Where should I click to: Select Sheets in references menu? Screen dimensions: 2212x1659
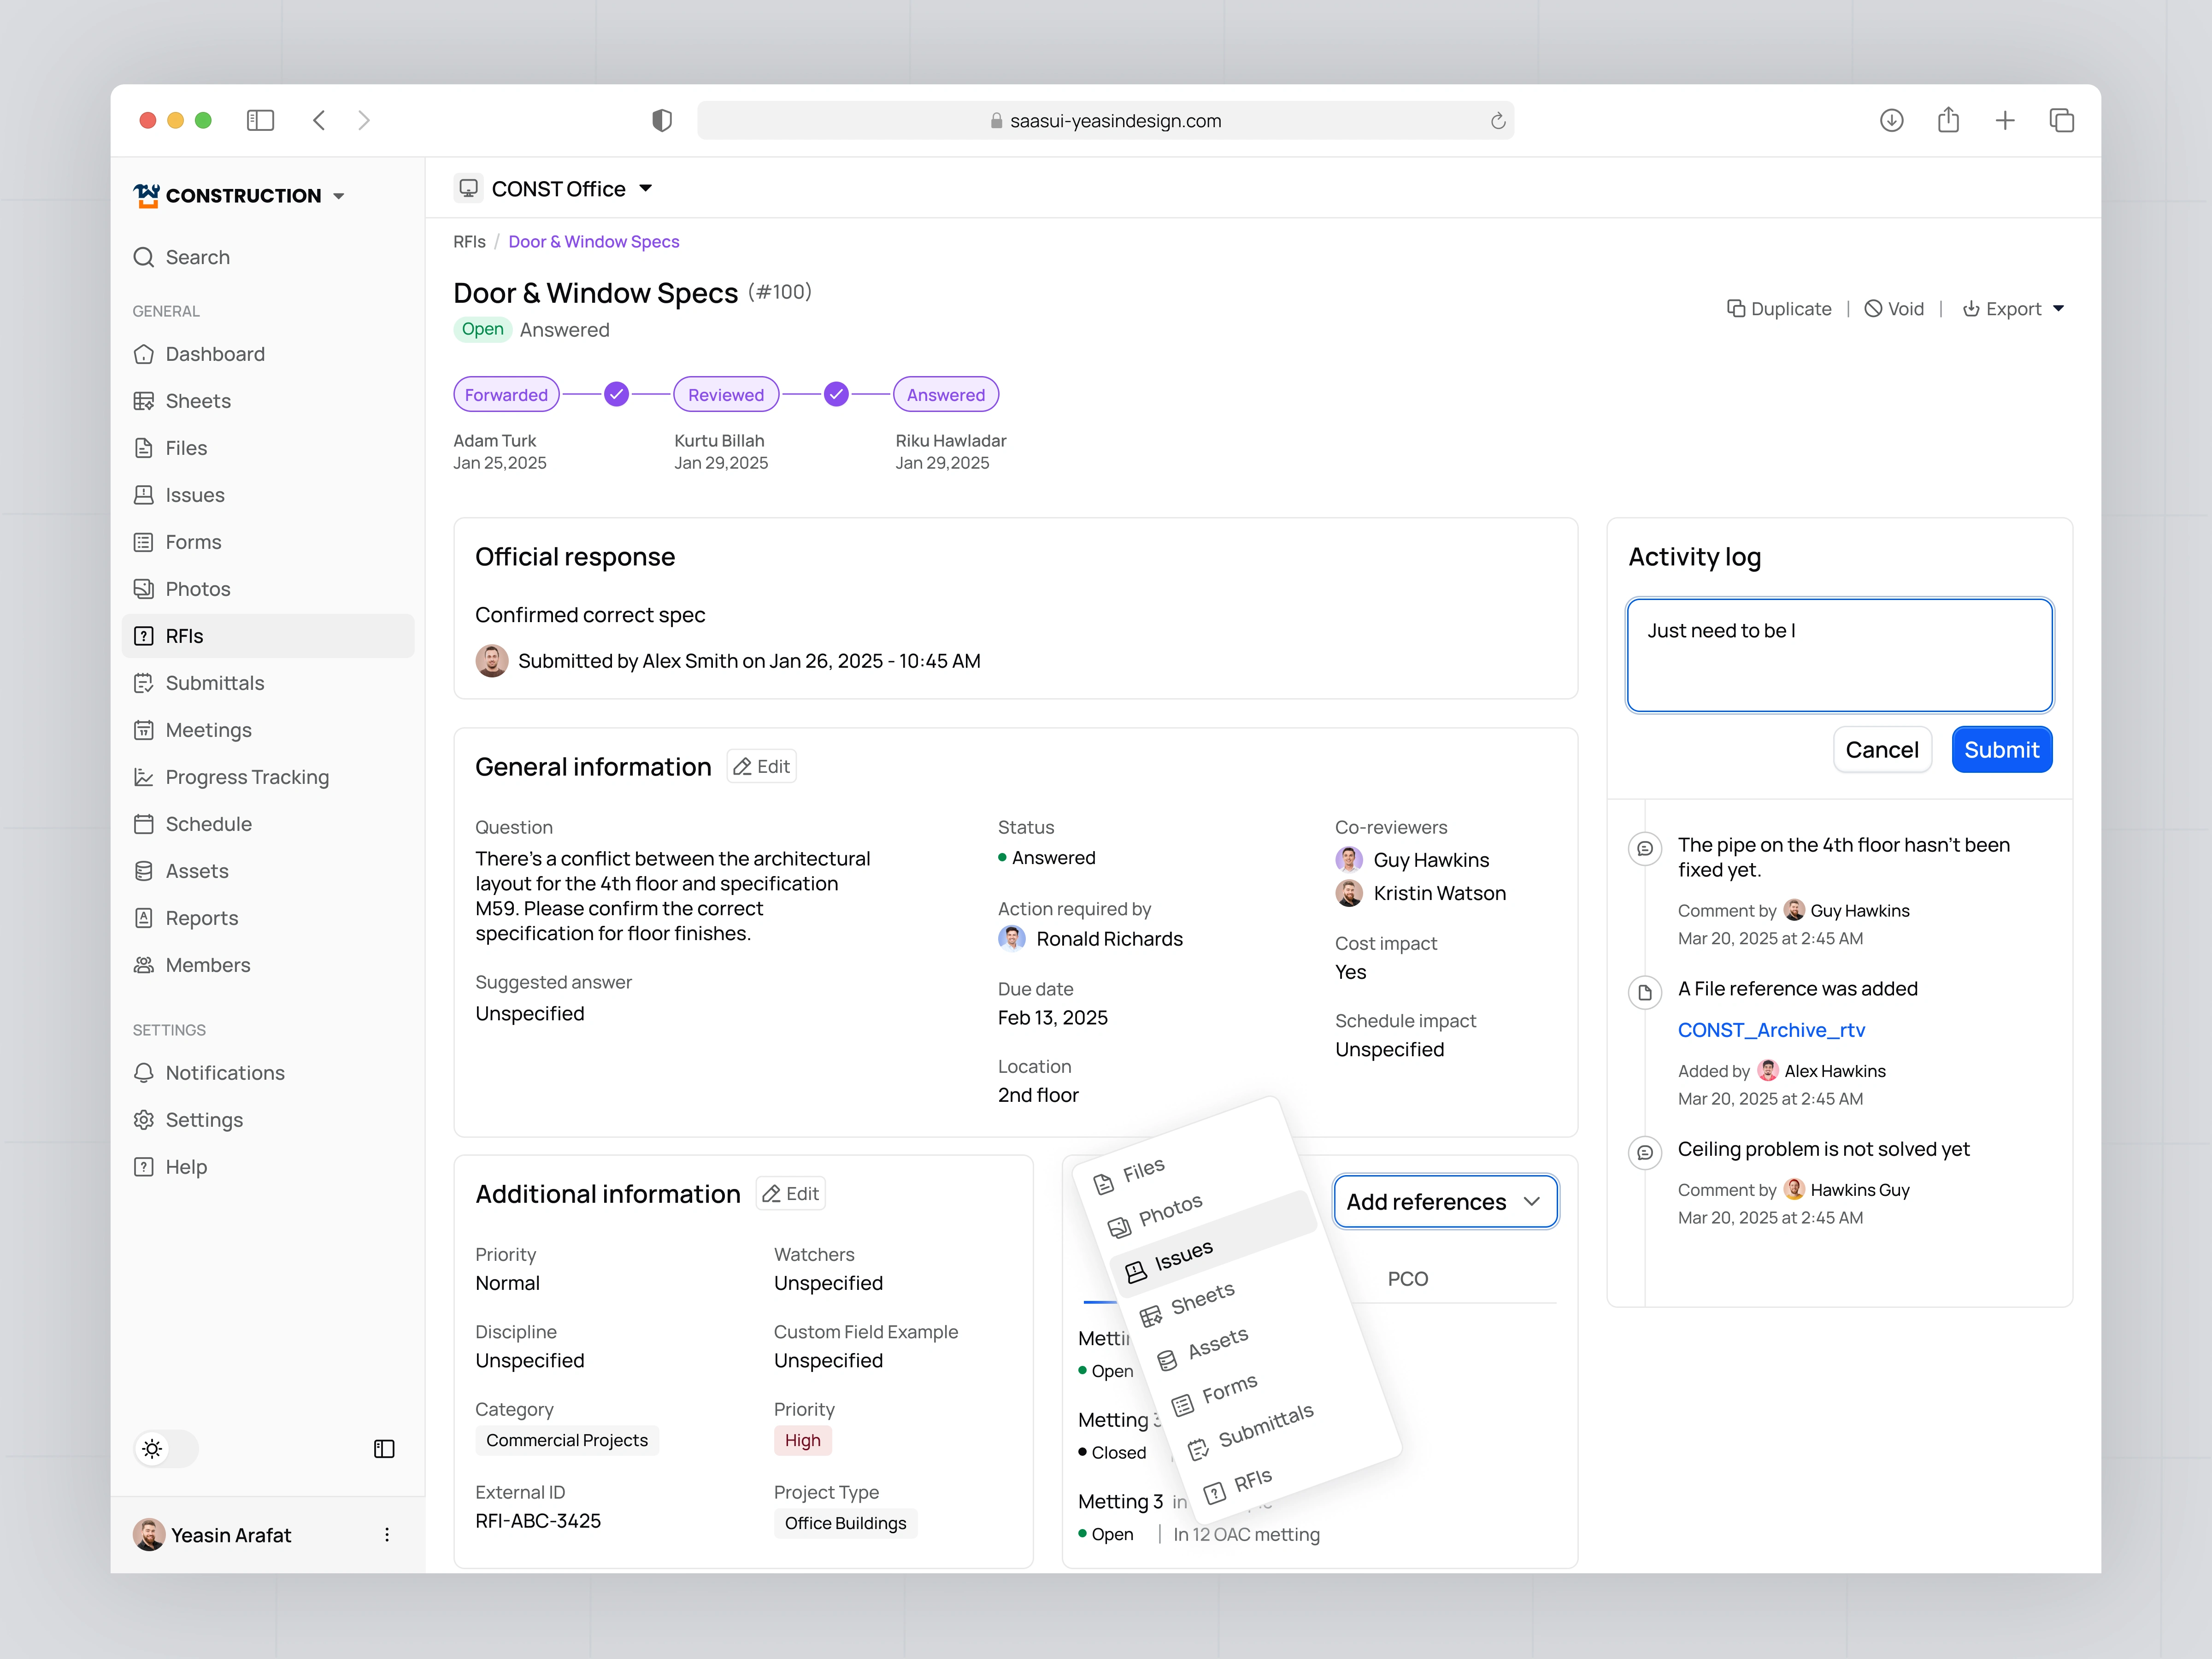tap(1189, 1305)
